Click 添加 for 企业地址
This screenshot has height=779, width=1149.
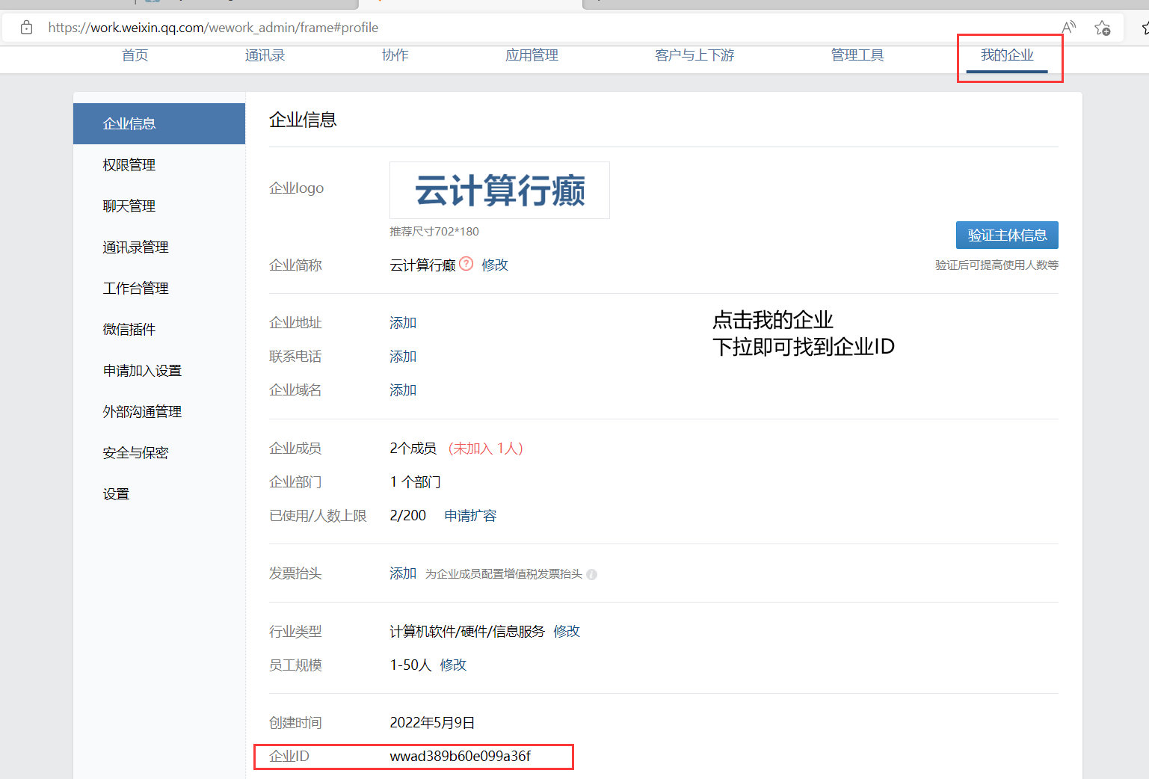point(403,323)
